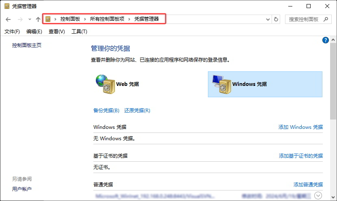The height and width of the screenshot is (201, 337).
Task: Click 添加基于证书的凭据 link
Action: [300, 156]
